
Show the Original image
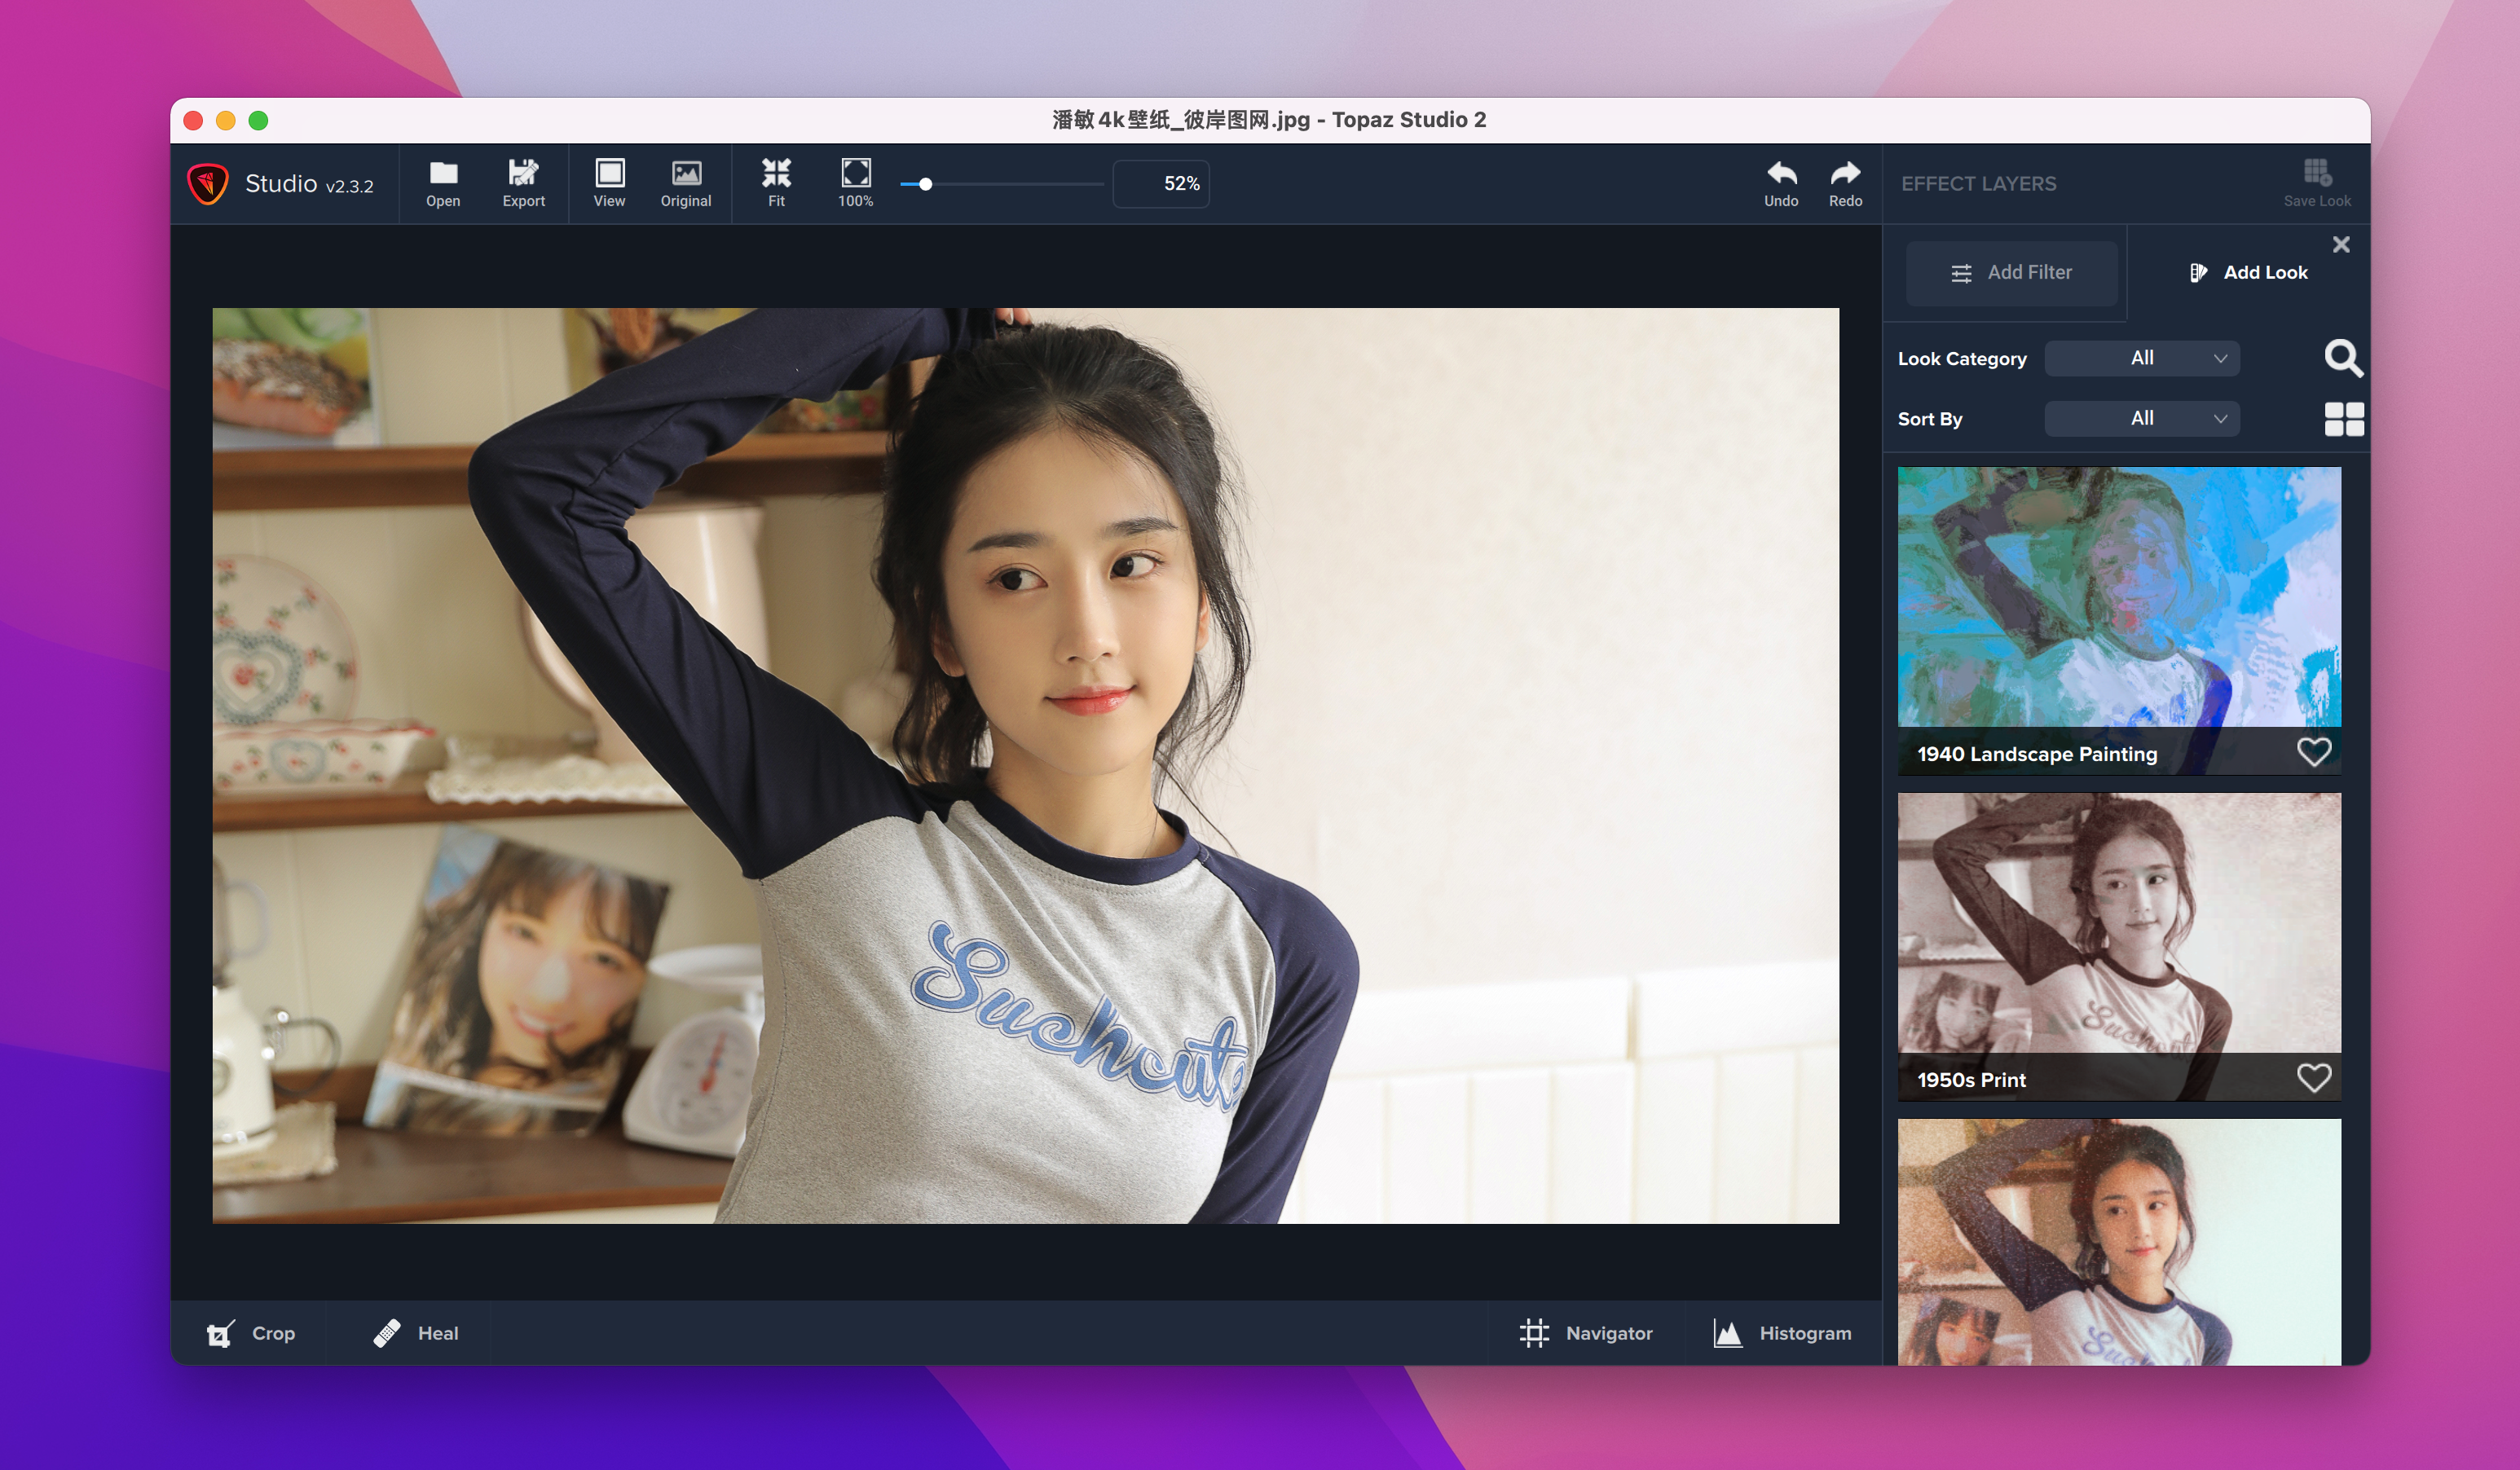pos(685,183)
